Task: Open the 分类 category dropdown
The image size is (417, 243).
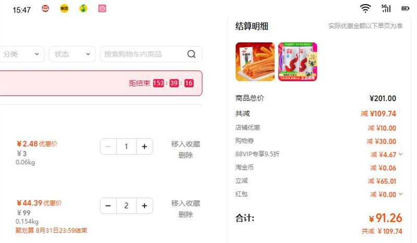Action: coord(21,54)
